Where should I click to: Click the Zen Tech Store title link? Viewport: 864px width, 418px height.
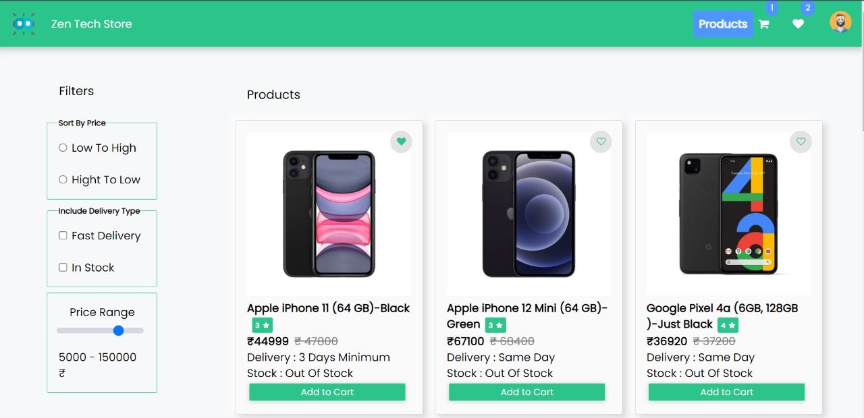pos(92,24)
